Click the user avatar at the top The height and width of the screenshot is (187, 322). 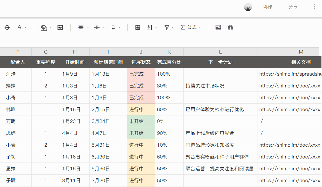pos(248,7)
